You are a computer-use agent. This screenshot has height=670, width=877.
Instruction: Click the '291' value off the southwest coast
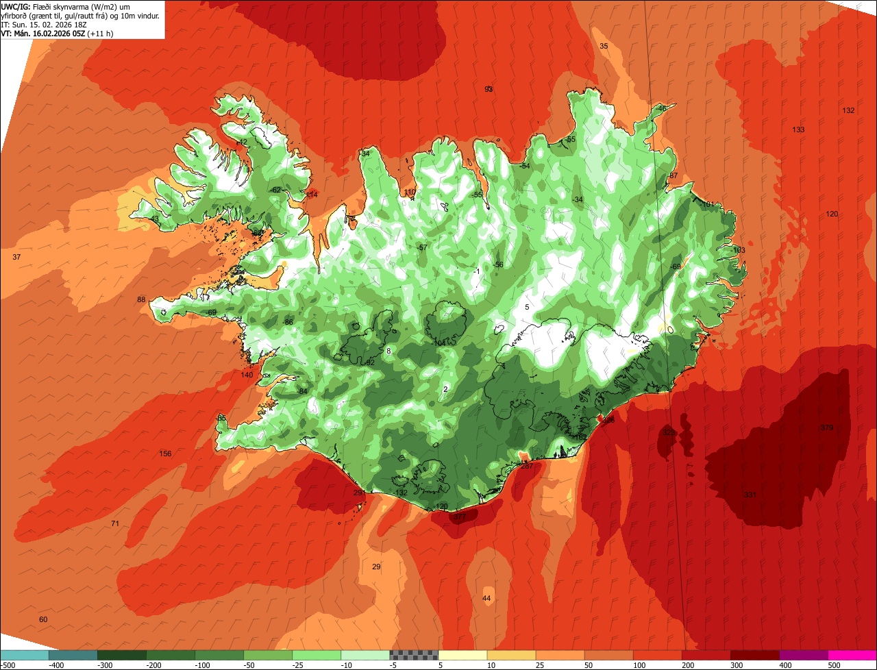click(359, 493)
